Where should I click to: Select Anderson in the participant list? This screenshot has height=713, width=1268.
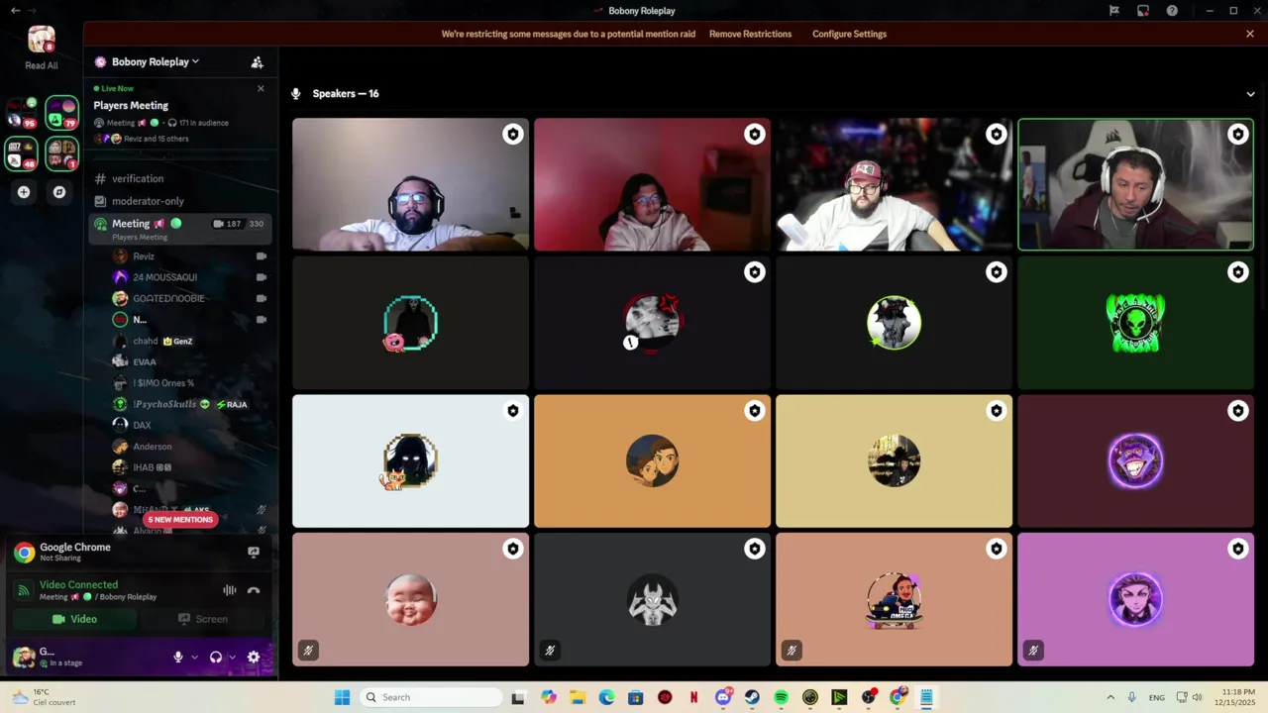coord(188,447)
